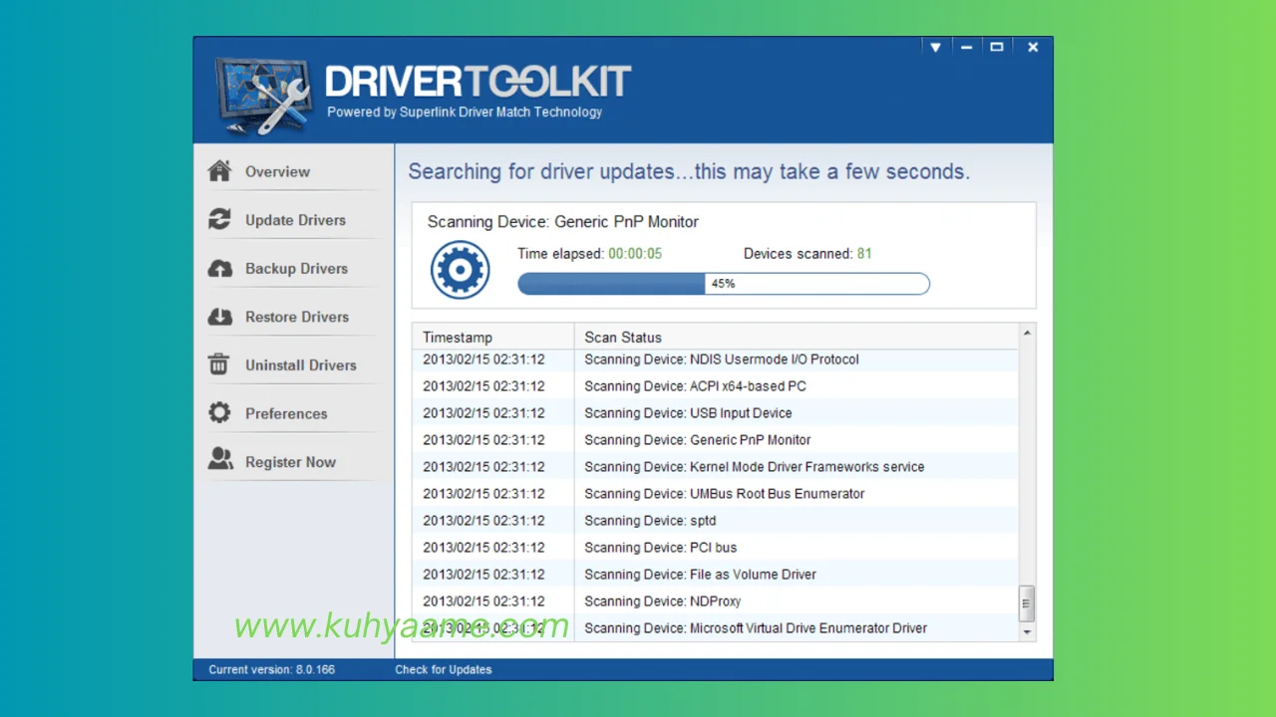The height and width of the screenshot is (717, 1276).
Task: Select the NDIS Usermode I/O Protocol row
Action: pos(716,359)
